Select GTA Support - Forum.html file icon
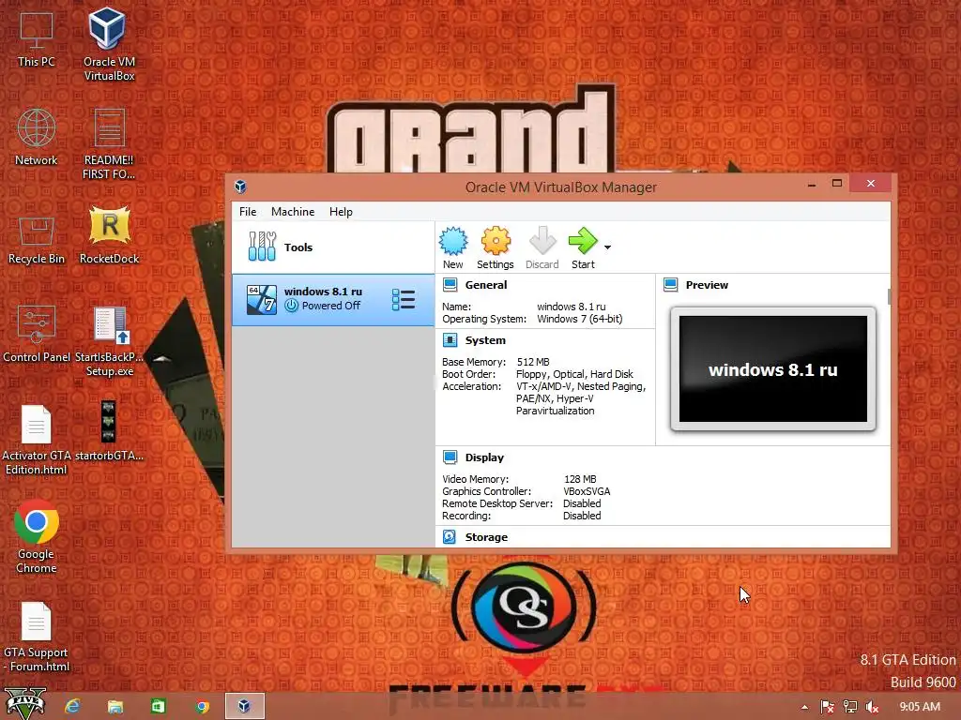 click(37, 637)
